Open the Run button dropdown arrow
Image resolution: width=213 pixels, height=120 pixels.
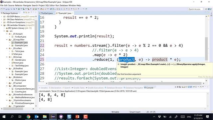click(21, 9)
